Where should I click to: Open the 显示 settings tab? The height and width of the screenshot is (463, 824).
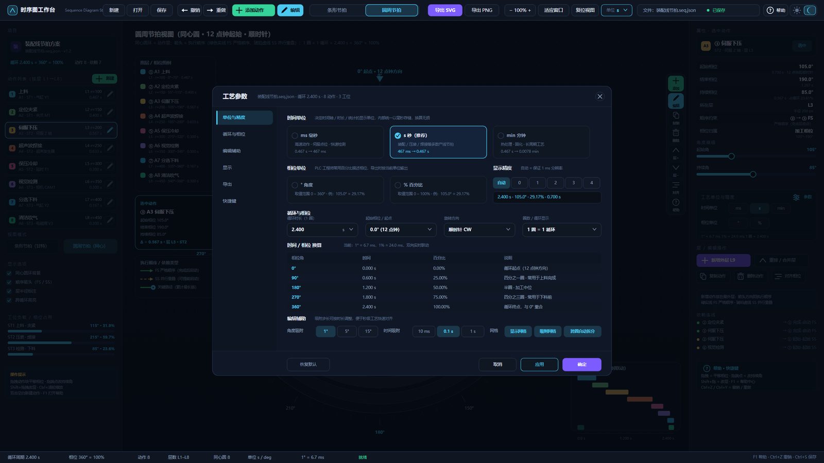(x=245, y=168)
